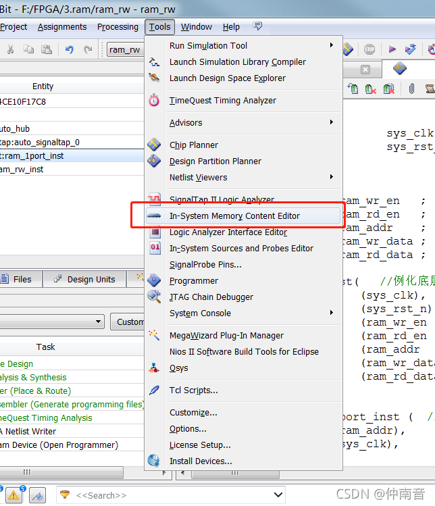Click the TimeQuest Timing Analyzer stopwatch icon
Viewport: 435px width, 506px height.
click(154, 101)
